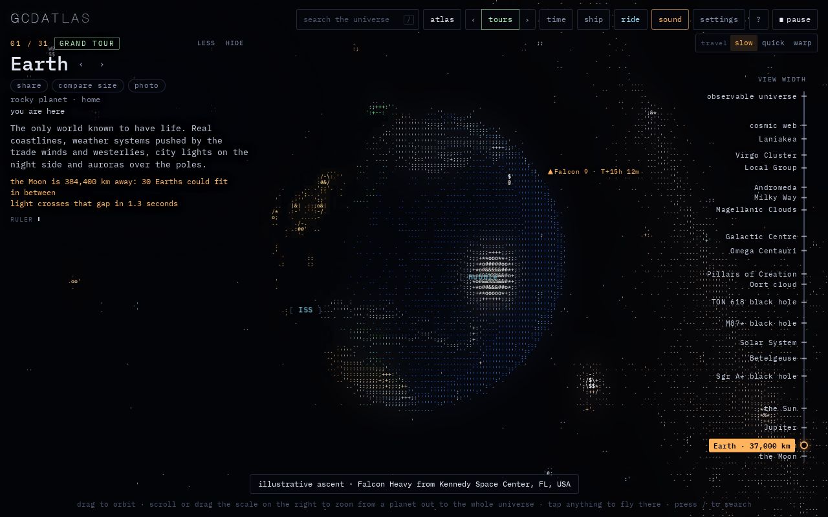Viewport: 828px width, 517px height.
Task: Go to next object beside Earth title
Action: [102, 65]
